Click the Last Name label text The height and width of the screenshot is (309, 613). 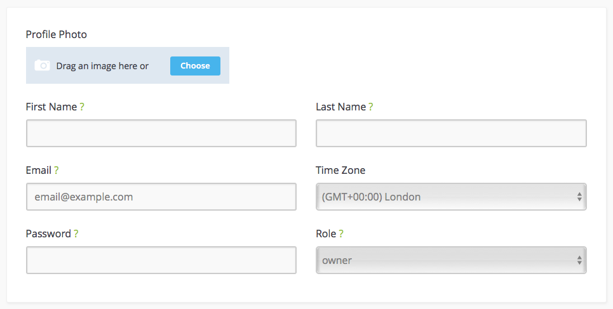coord(340,107)
